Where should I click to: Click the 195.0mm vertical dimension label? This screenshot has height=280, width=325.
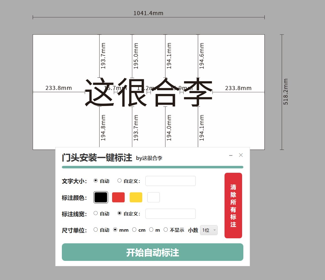point(136,56)
